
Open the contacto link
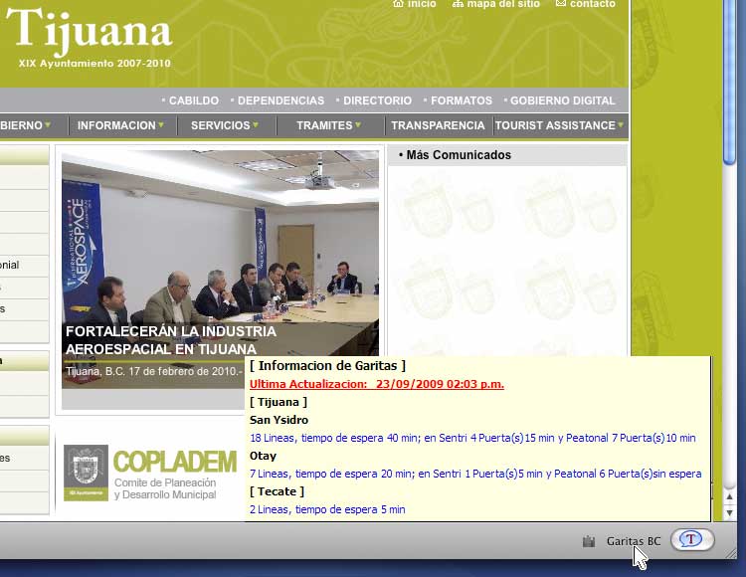[586, 4]
